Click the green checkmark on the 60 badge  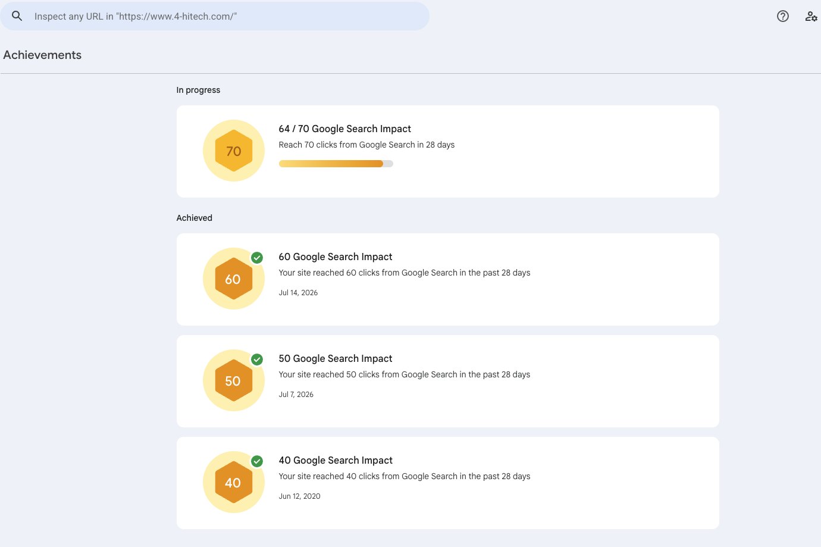coord(257,258)
